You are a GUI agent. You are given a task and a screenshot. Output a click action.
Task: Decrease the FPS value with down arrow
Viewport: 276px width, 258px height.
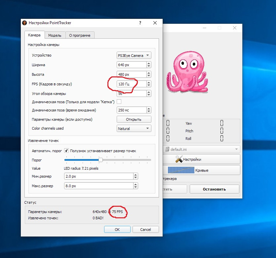(149, 85)
